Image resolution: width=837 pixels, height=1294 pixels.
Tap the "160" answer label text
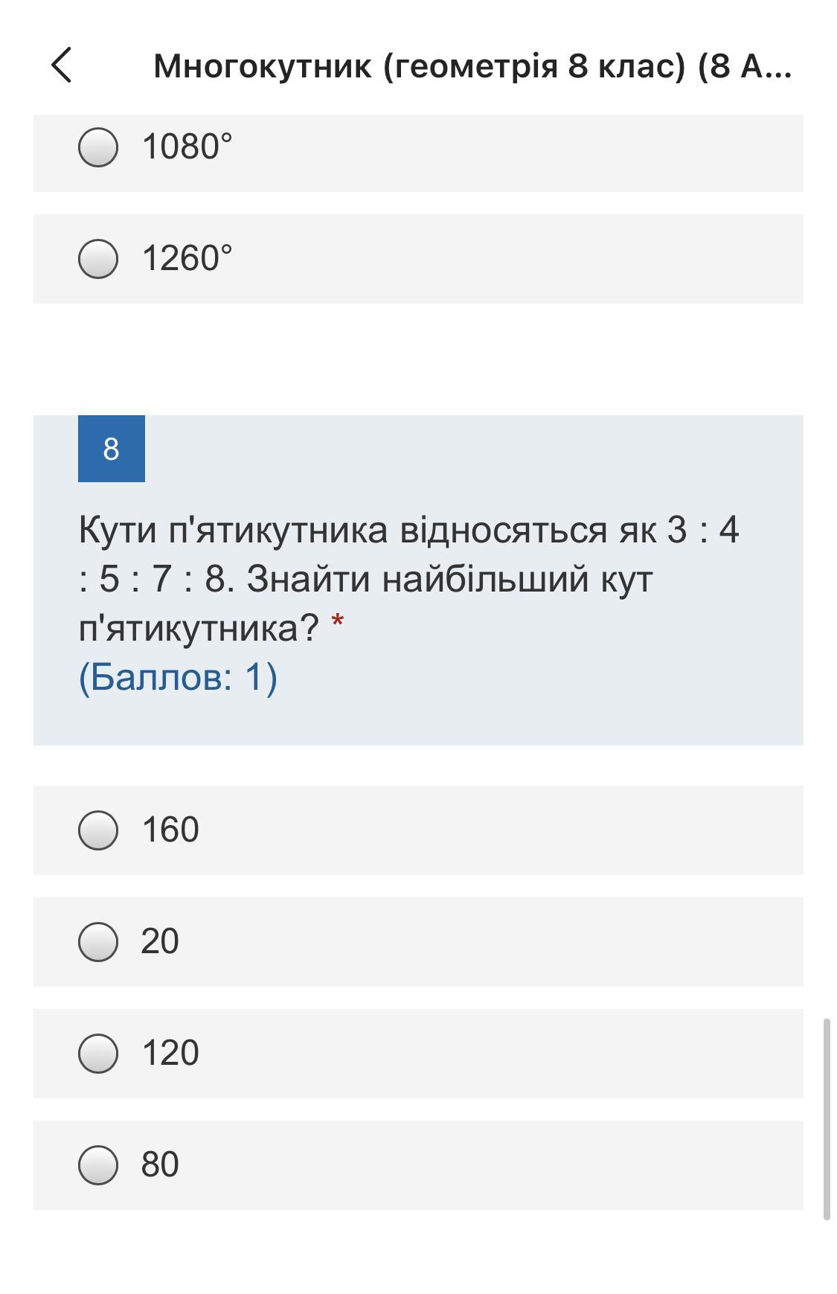[170, 830]
